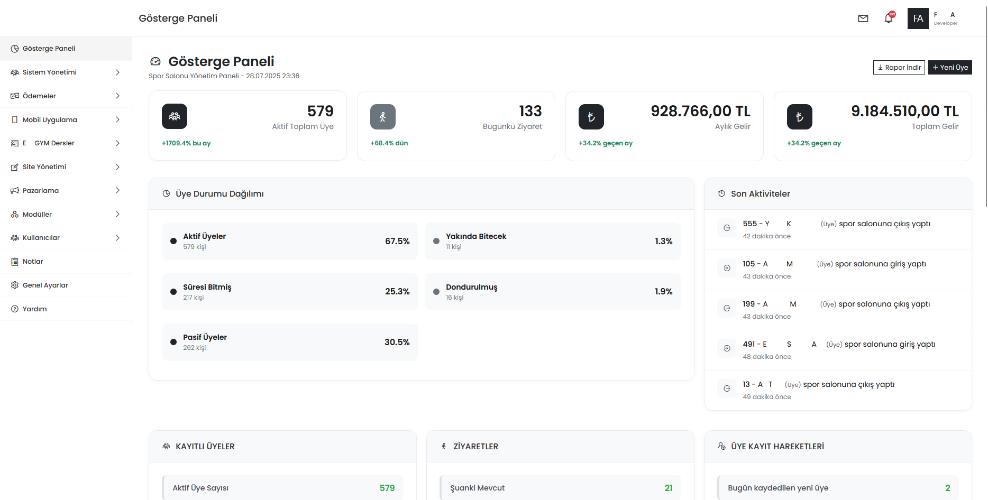Expand Kullanıcılar chevron
The image size is (988, 500).
pos(117,238)
